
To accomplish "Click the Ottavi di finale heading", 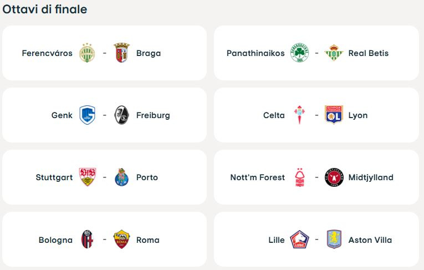I will click(x=45, y=9).
